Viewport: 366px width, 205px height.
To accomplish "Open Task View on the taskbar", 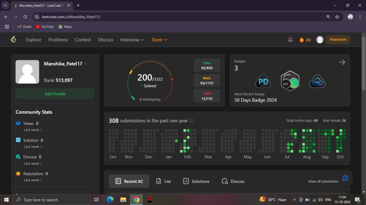I will (96, 200).
